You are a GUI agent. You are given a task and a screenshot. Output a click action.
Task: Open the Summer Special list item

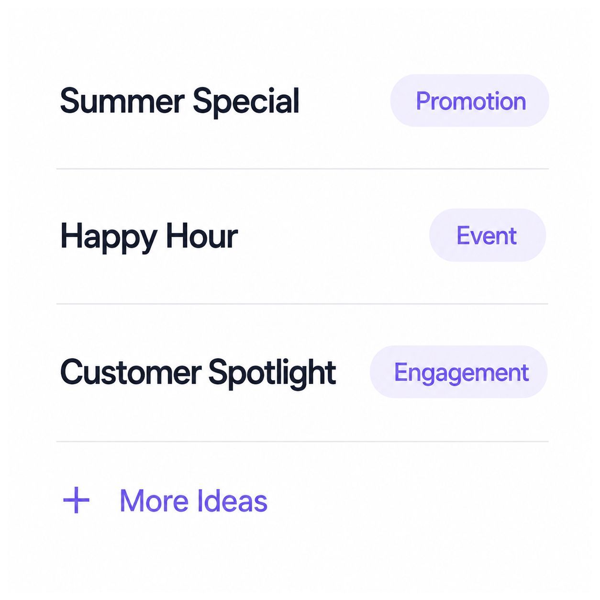coord(302,101)
